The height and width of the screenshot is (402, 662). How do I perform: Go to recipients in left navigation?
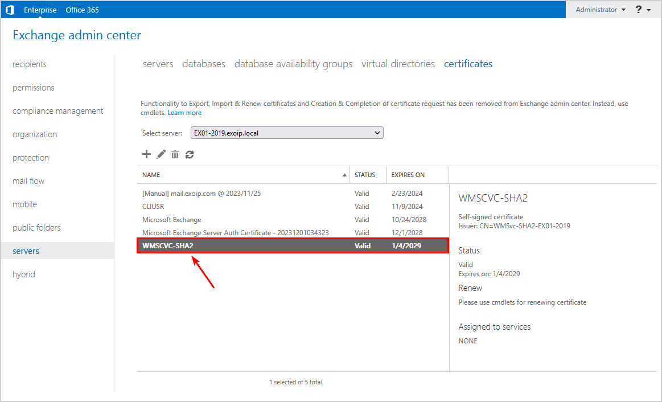[x=30, y=64]
